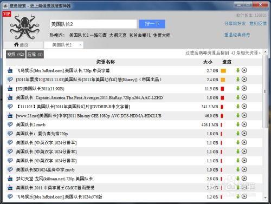Download the 2.7 GB 飞鸟娱乐 720p resource
The width and height of the screenshot is (271, 204).
point(238,70)
